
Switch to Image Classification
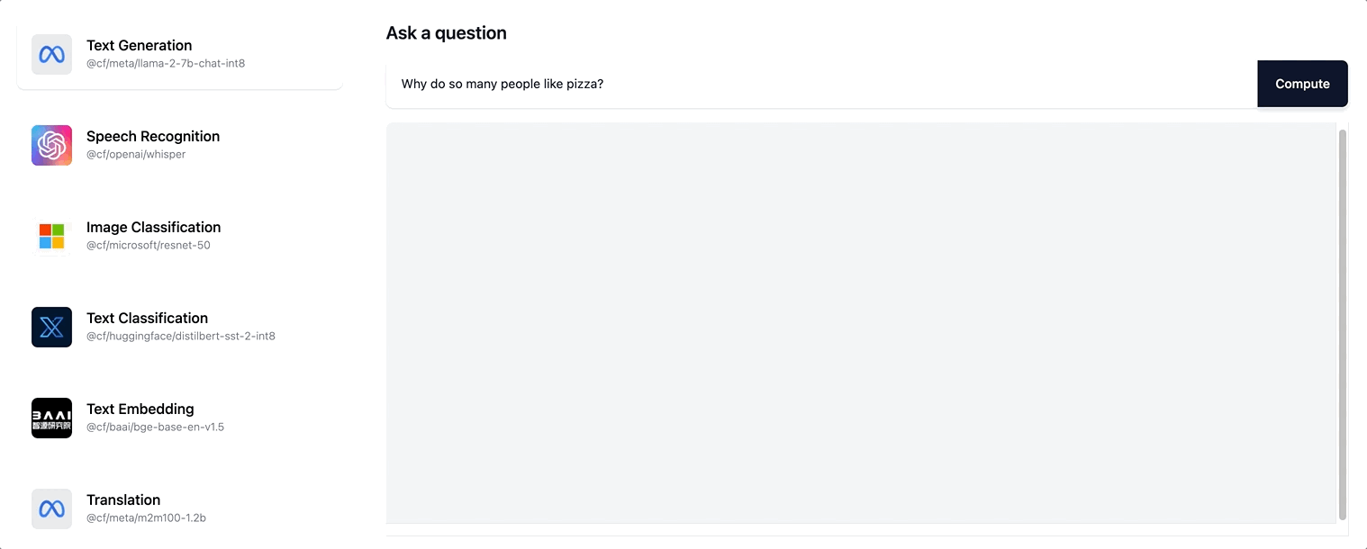[x=179, y=236]
